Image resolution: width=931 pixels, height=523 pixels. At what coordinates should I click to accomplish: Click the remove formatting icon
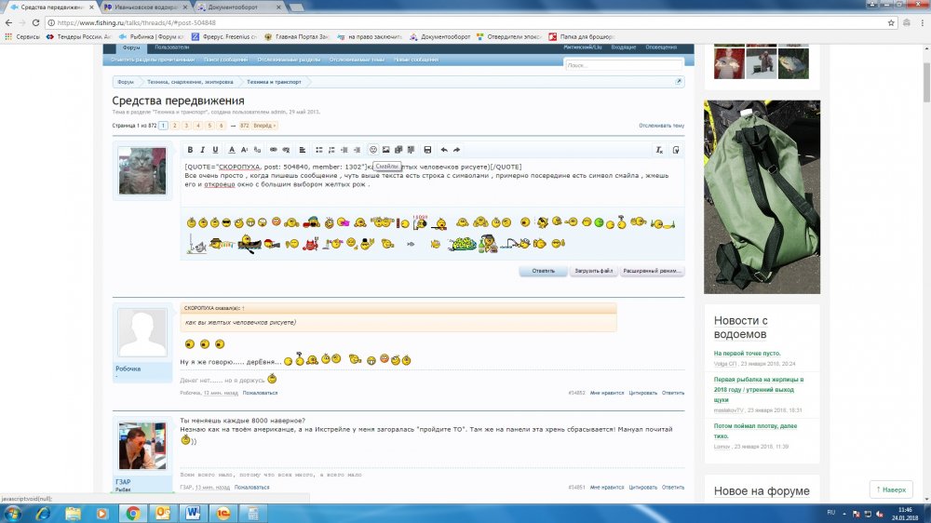pos(659,150)
